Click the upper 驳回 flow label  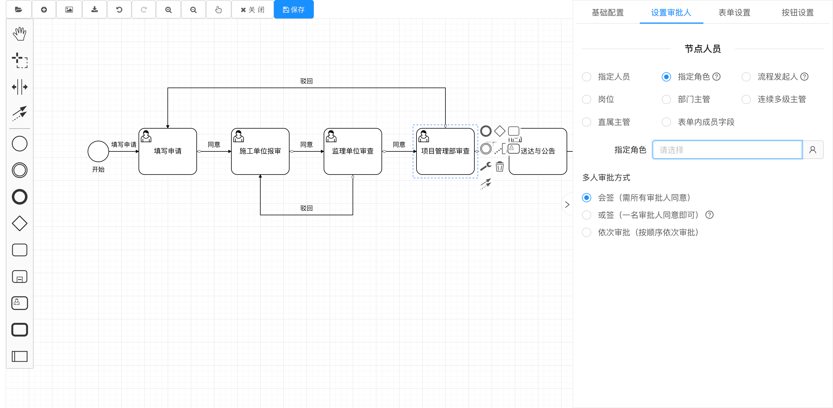(306, 81)
